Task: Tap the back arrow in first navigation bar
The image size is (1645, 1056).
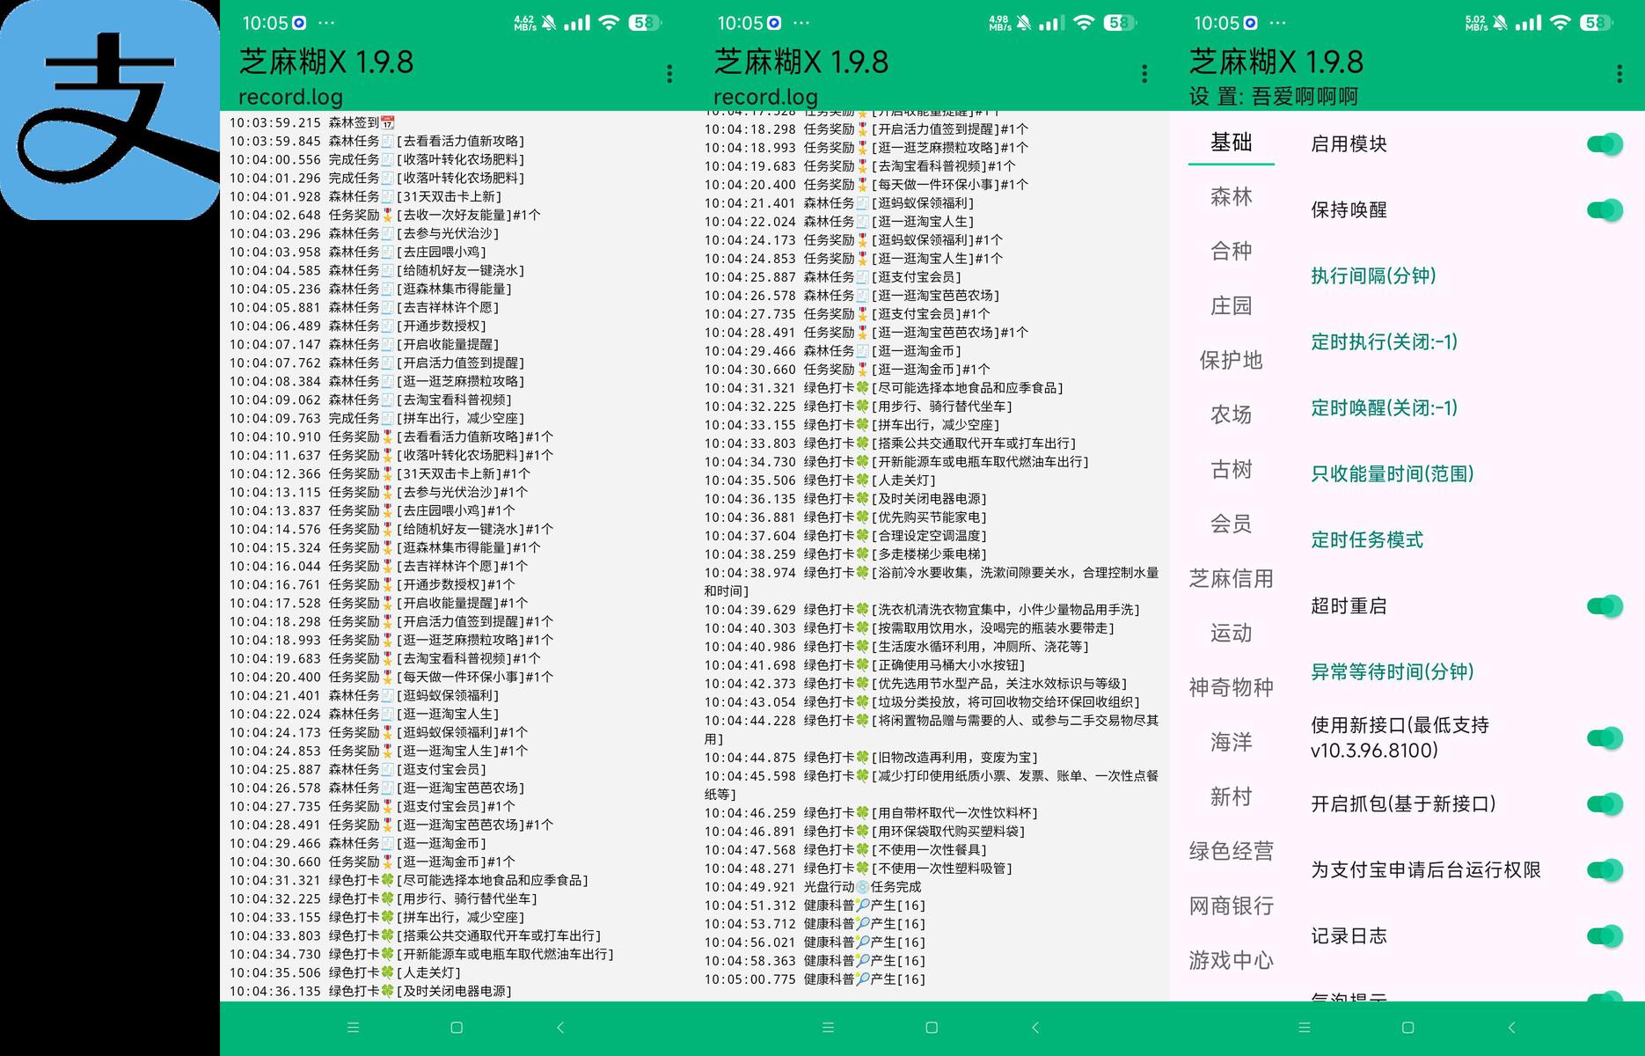Action: (x=560, y=1027)
